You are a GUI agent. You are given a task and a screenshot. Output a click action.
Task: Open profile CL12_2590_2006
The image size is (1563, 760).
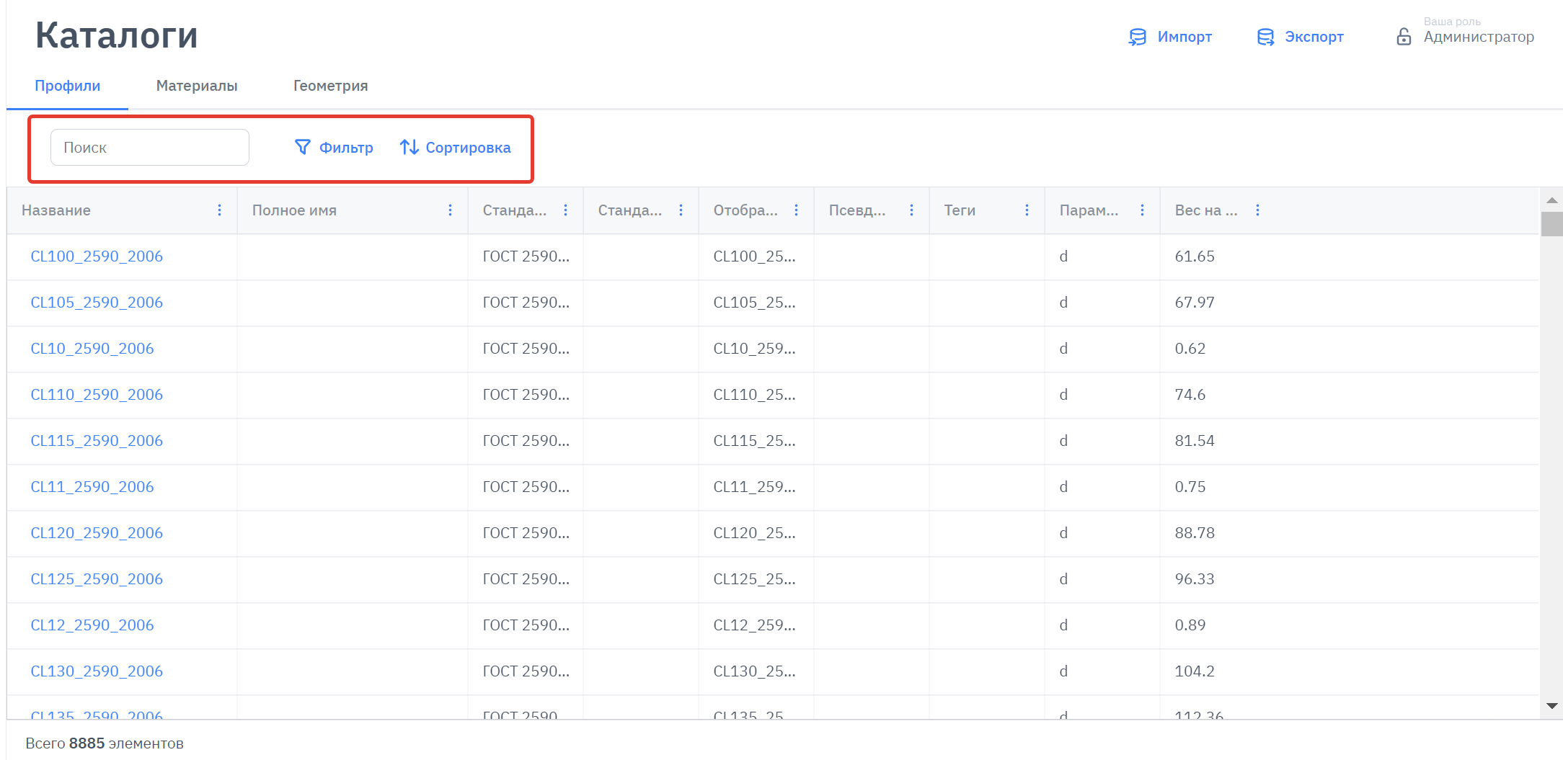pos(92,625)
